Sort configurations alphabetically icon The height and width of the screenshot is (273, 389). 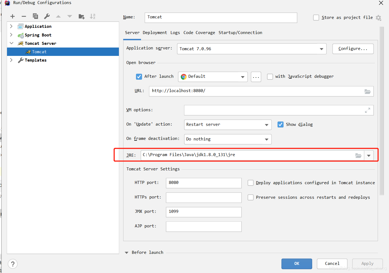click(93, 16)
